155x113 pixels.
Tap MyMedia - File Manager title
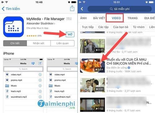pyautogui.click(x=46, y=19)
